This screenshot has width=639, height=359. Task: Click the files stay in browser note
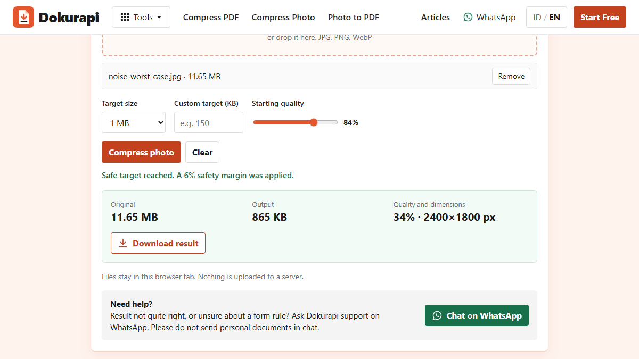click(202, 277)
